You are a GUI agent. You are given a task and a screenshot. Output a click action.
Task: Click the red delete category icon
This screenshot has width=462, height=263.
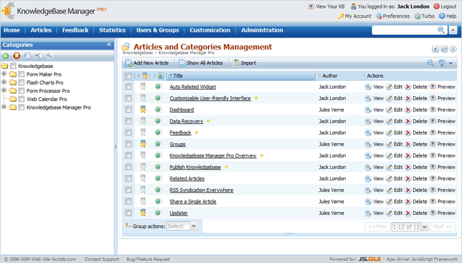[x=16, y=55]
